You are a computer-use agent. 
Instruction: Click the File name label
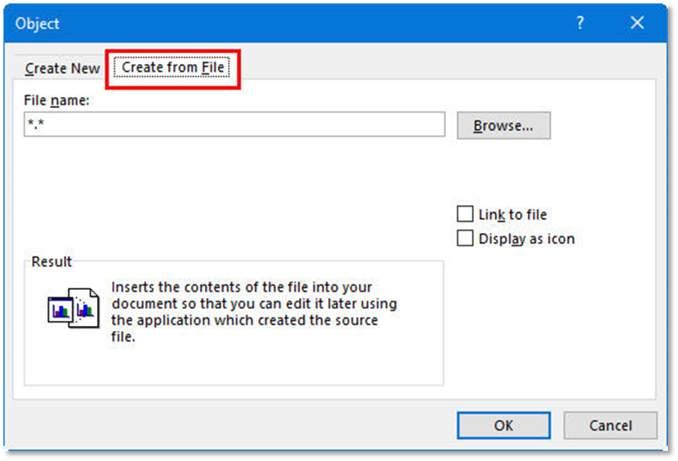pyautogui.click(x=57, y=101)
